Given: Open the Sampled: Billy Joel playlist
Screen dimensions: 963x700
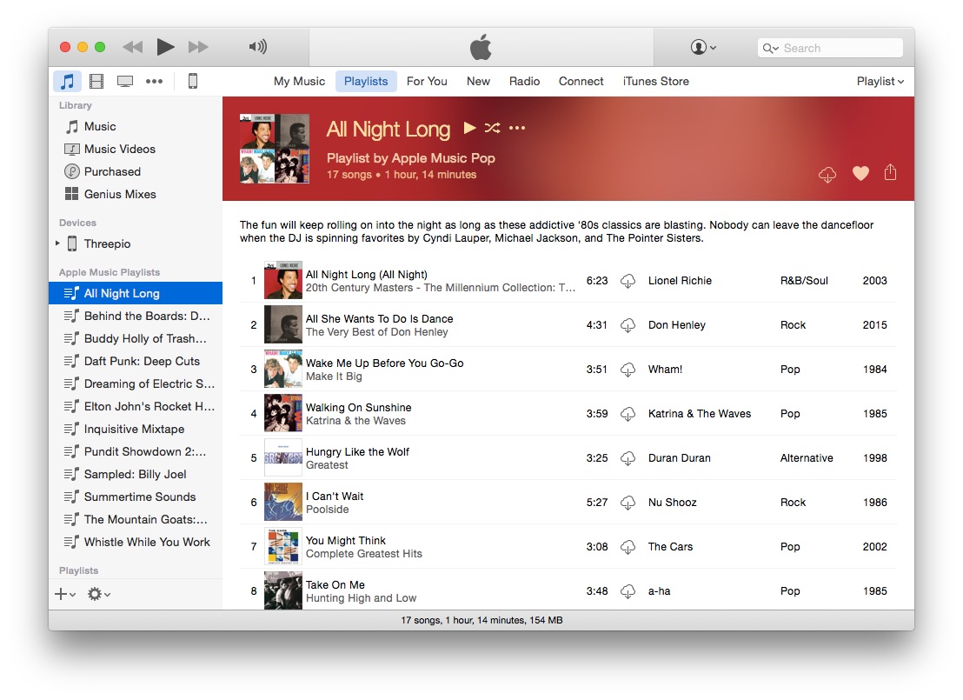Looking at the screenshot, I should [x=135, y=475].
